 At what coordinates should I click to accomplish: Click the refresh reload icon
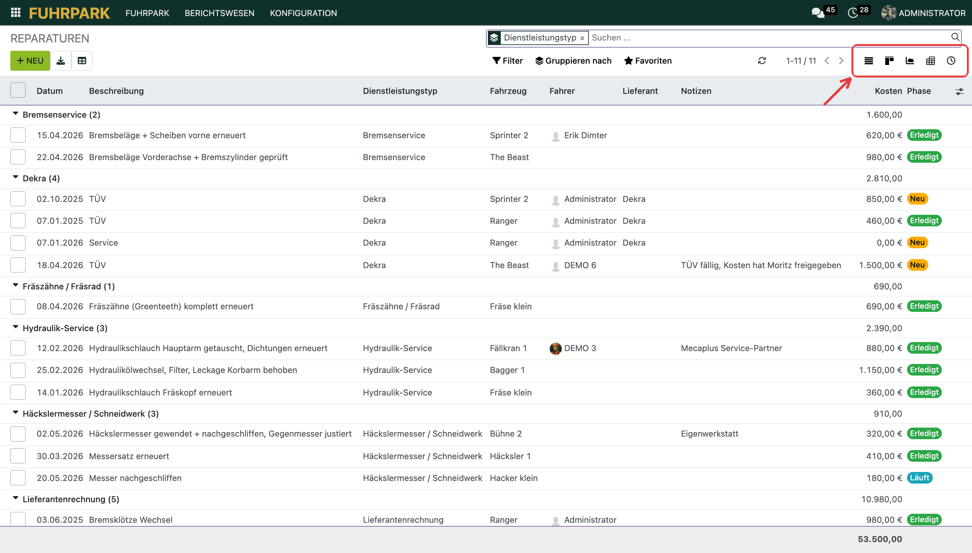tap(762, 61)
